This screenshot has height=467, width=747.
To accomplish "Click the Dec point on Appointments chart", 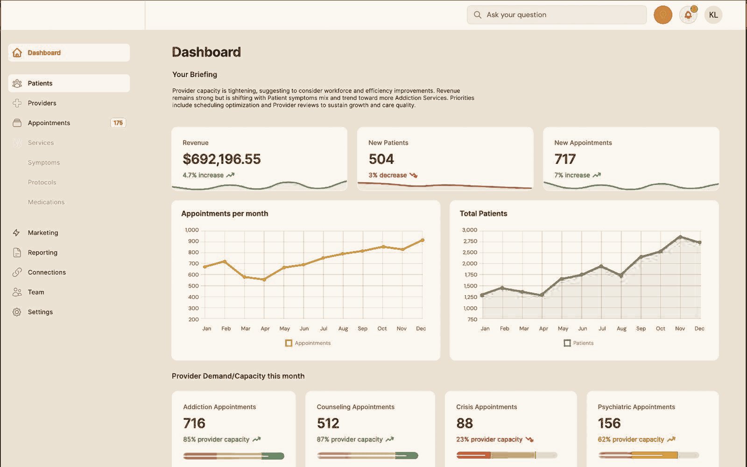I will 423,240.
